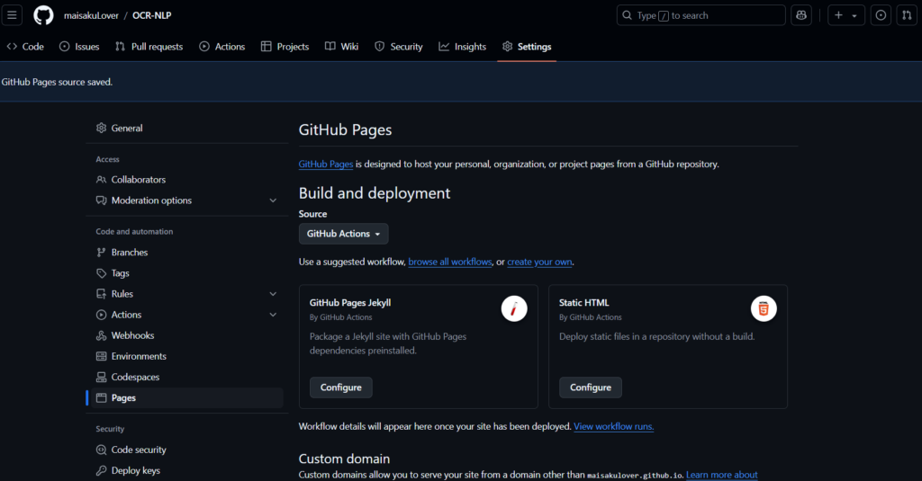Screen dimensions: 922x481
Task: Go to the GitHub homepage logo
Action: (43, 15)
